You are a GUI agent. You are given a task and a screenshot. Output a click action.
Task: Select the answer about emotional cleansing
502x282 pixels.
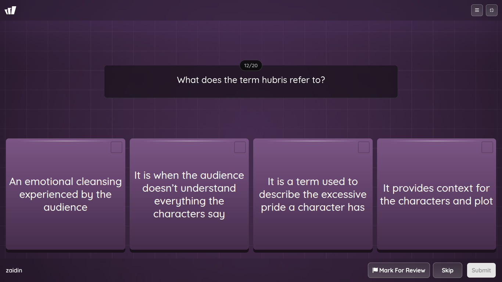(x=65, y=194)
